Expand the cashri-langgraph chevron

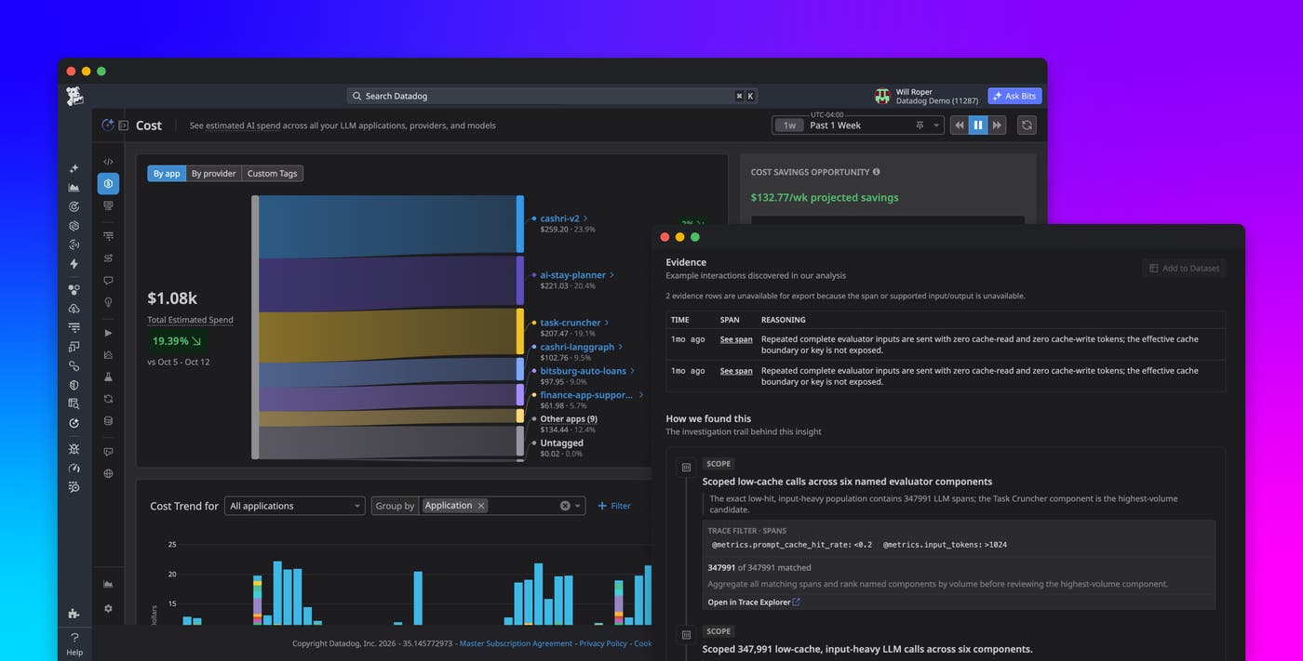pyautogui.click(x=620, y=347)
